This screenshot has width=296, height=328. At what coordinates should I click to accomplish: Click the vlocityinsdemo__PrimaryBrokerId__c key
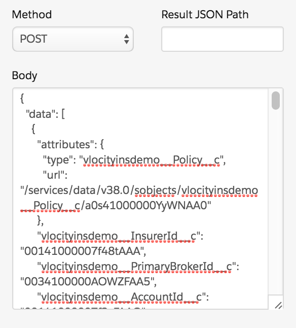pyautogui.click(x=136, y=267)
